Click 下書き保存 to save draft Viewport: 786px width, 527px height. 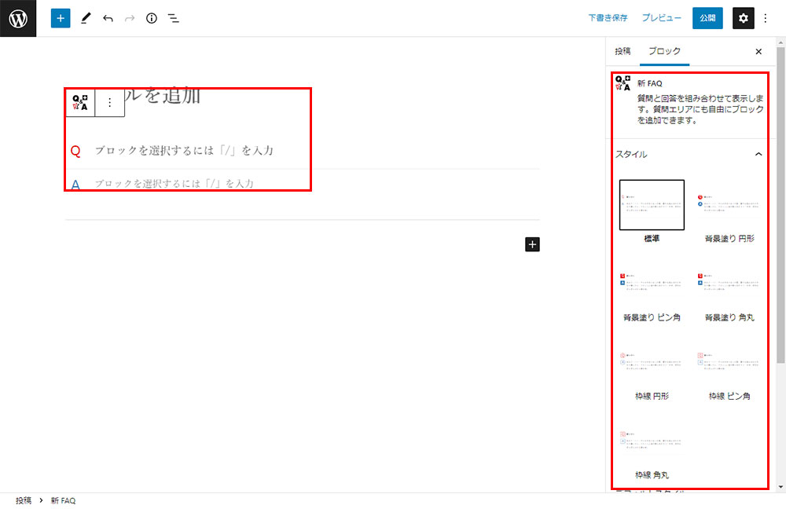[608, 18]
